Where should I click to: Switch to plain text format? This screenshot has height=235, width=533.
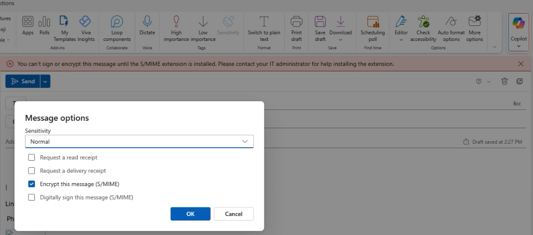(x=264, y=28)
